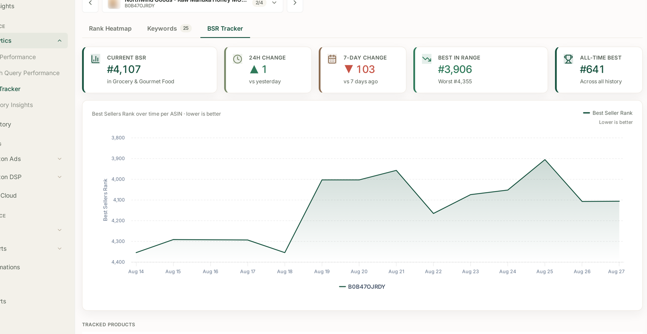
Task: Open the Tracker sidebar item
Action: click(x=10, y=89)
